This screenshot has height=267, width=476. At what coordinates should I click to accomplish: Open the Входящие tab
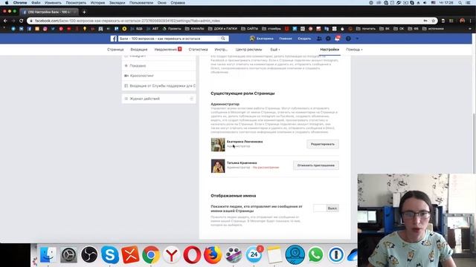click(139, 50)
